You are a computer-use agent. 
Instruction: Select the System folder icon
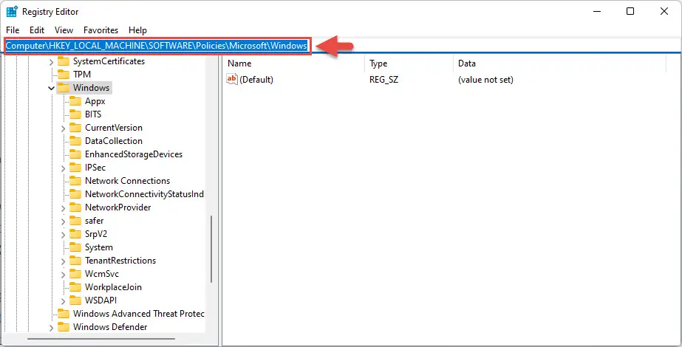coord(75,247)
